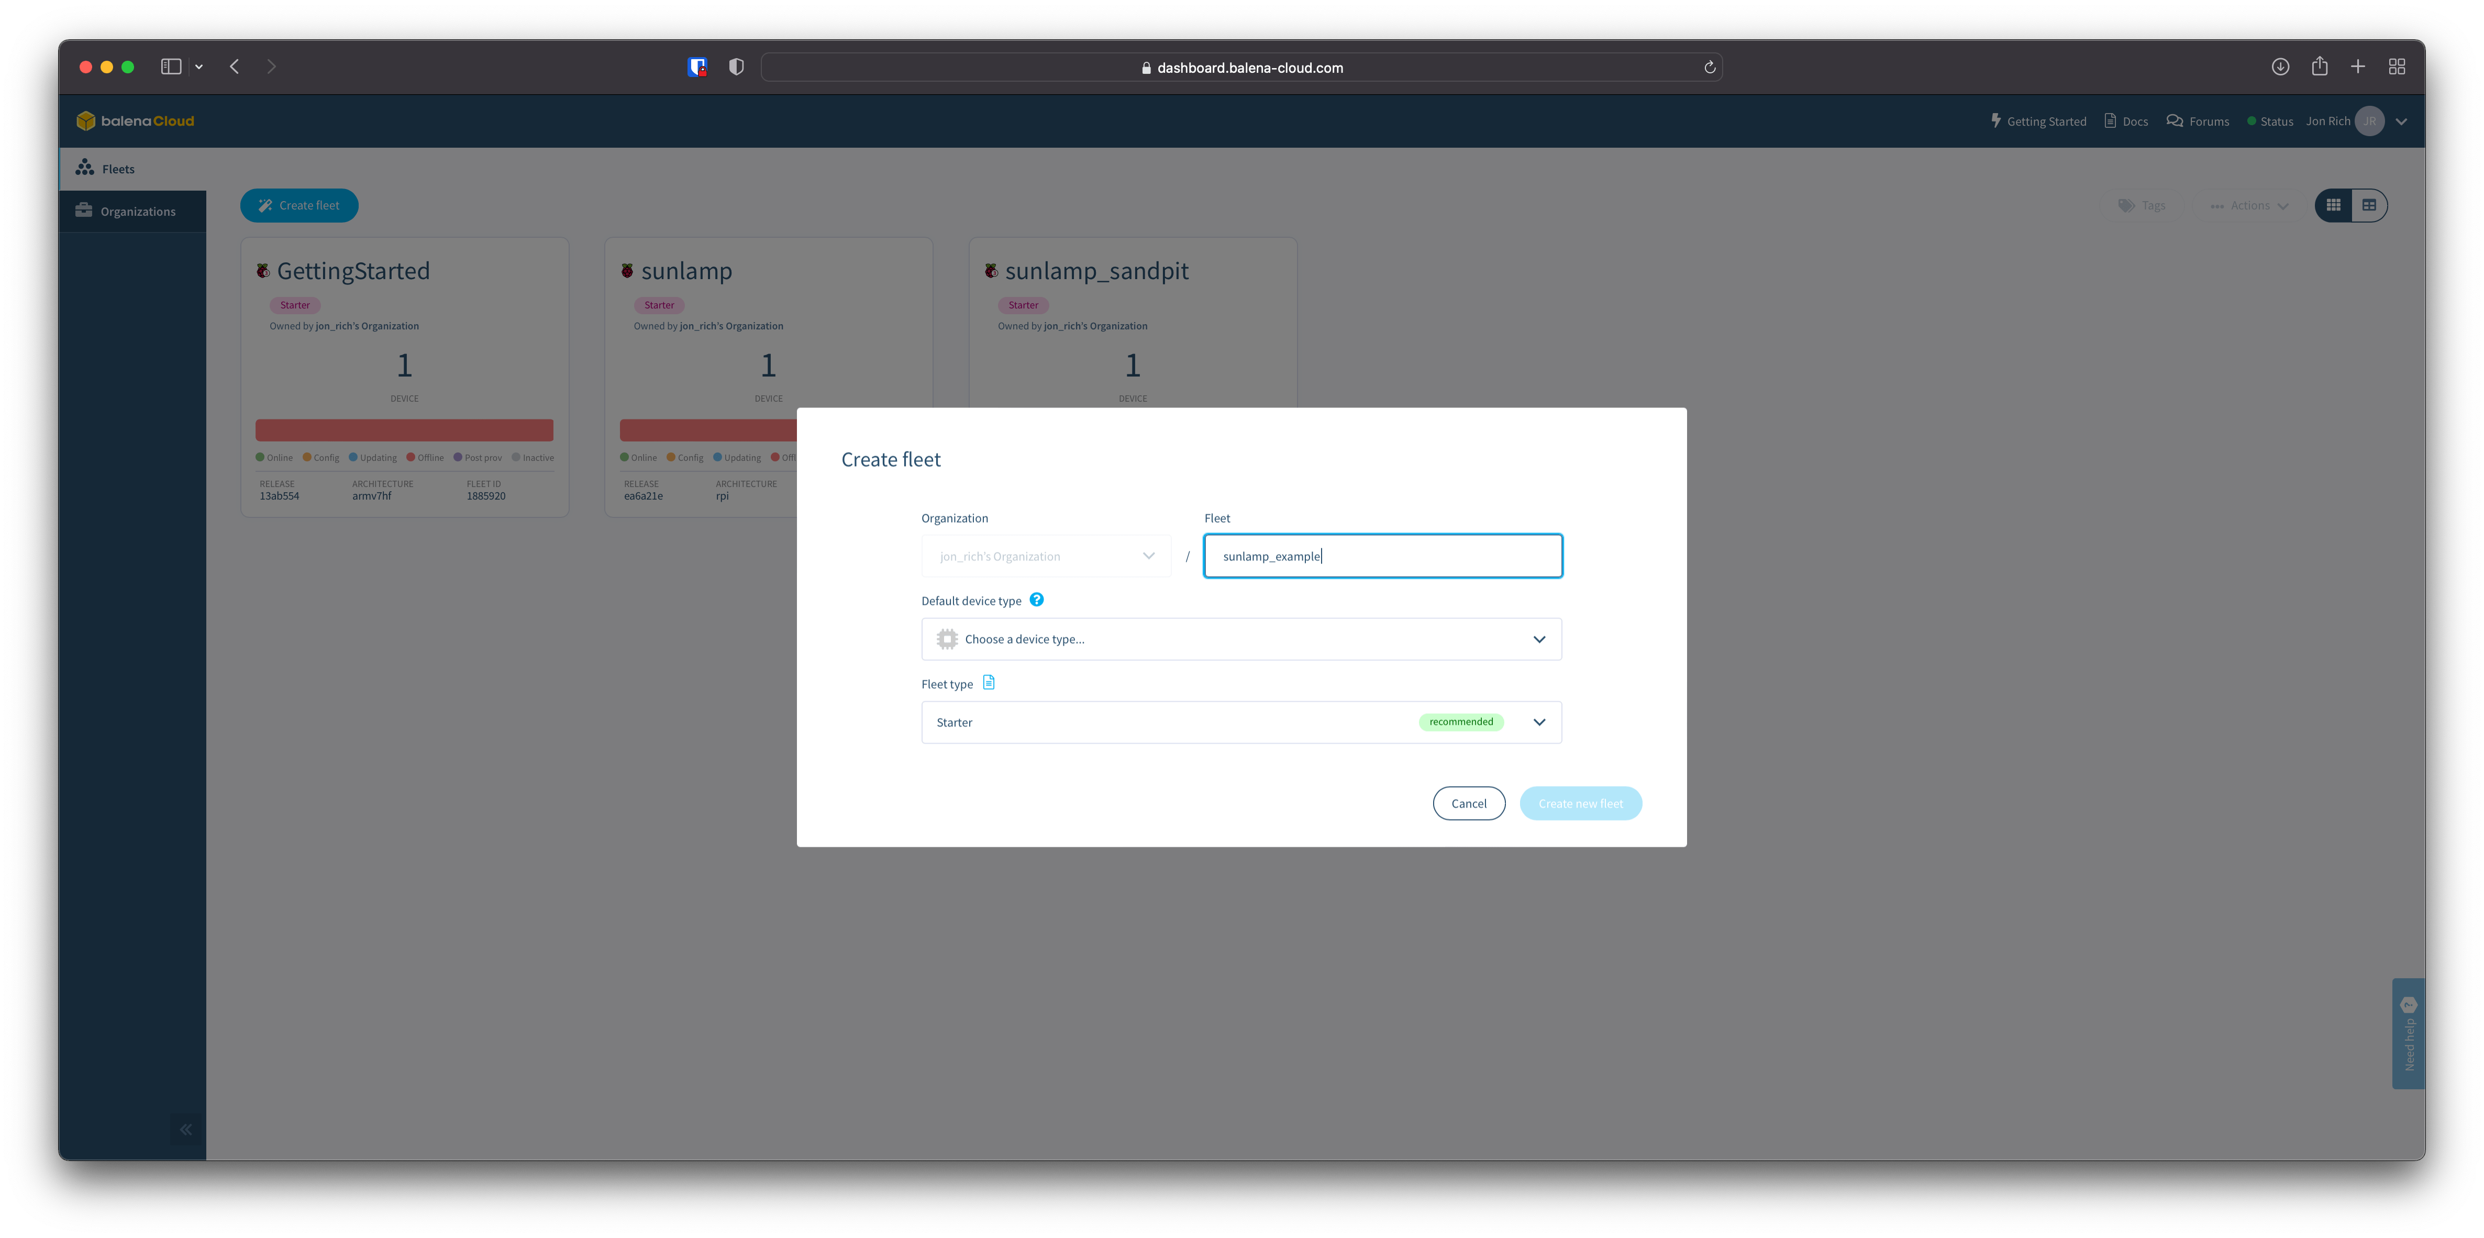This screenshot has width=2484, height=1238.
Task: Click the Forums speech-bubble icon
Action: [2176, 120]
